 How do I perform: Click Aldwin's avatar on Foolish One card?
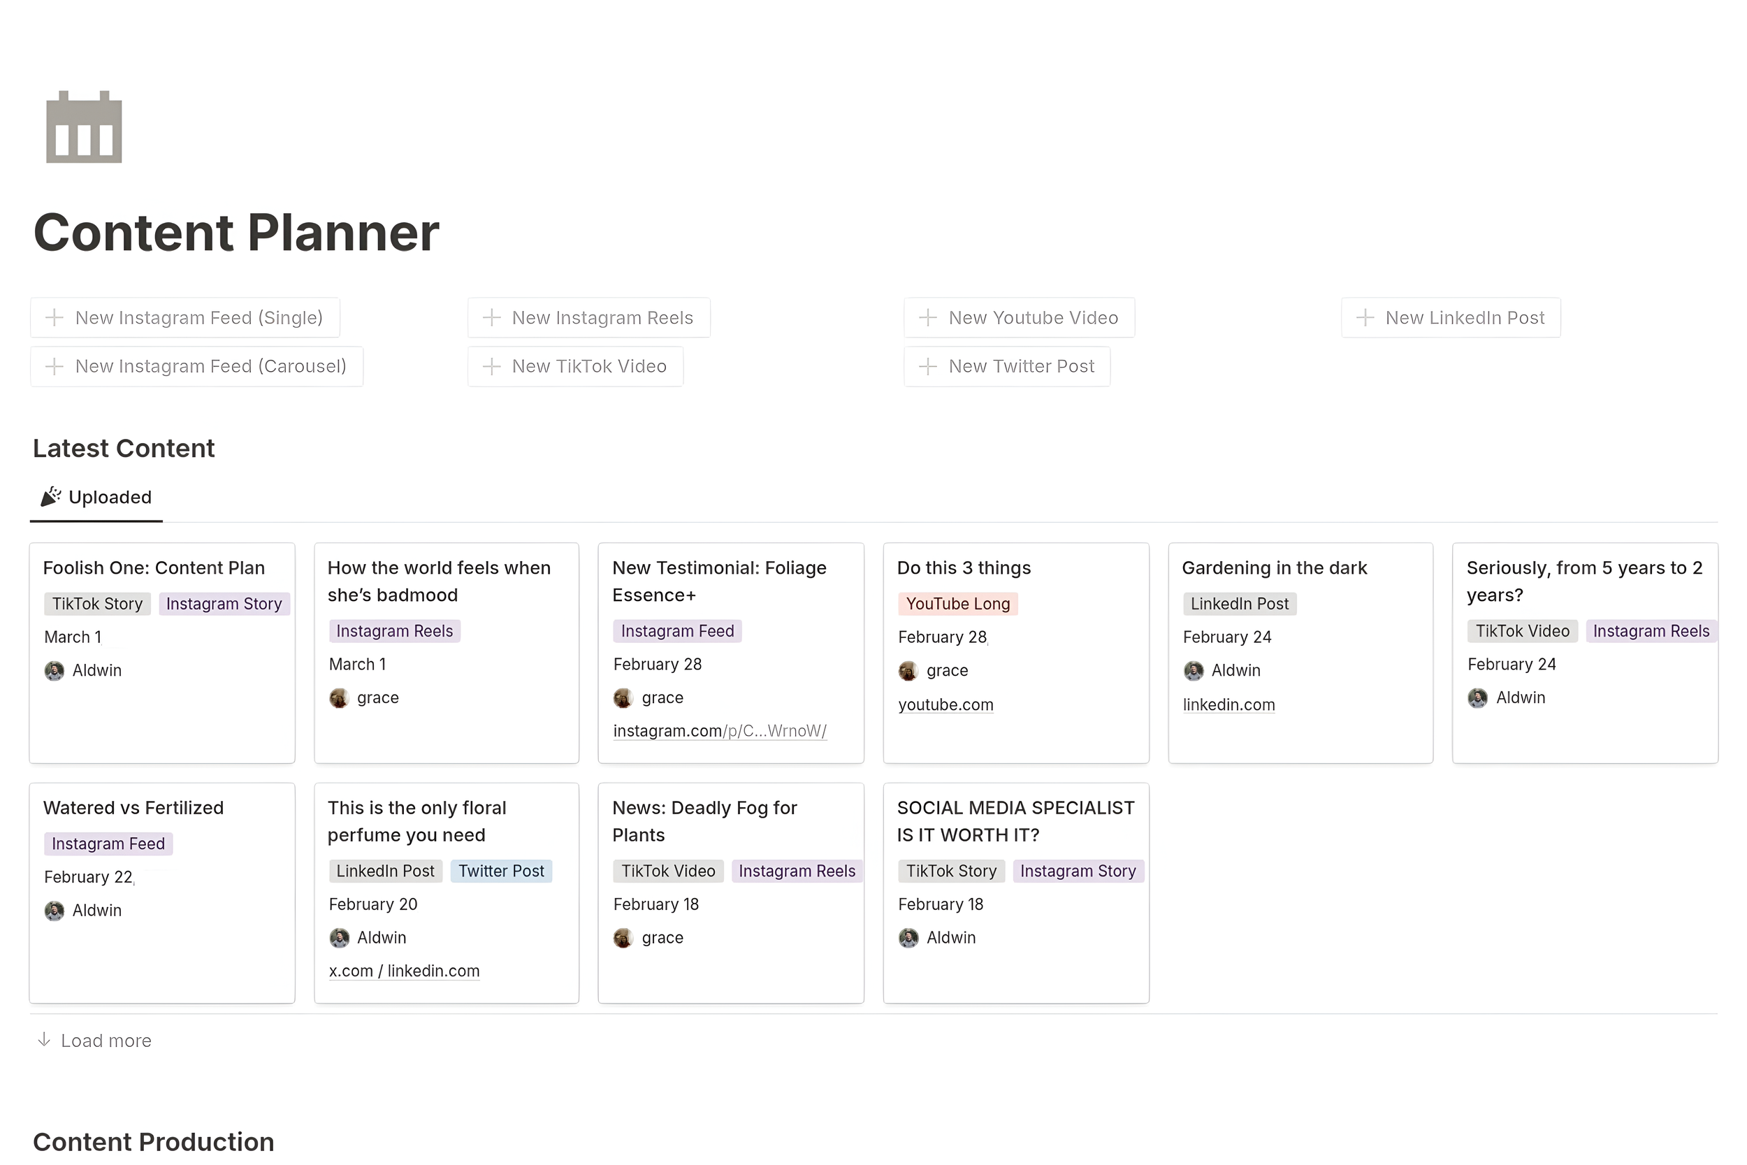click(55, 671)
